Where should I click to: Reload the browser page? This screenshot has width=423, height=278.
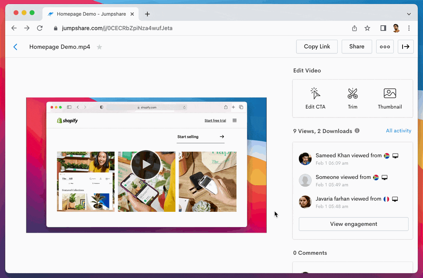click(x=40, y=28)
